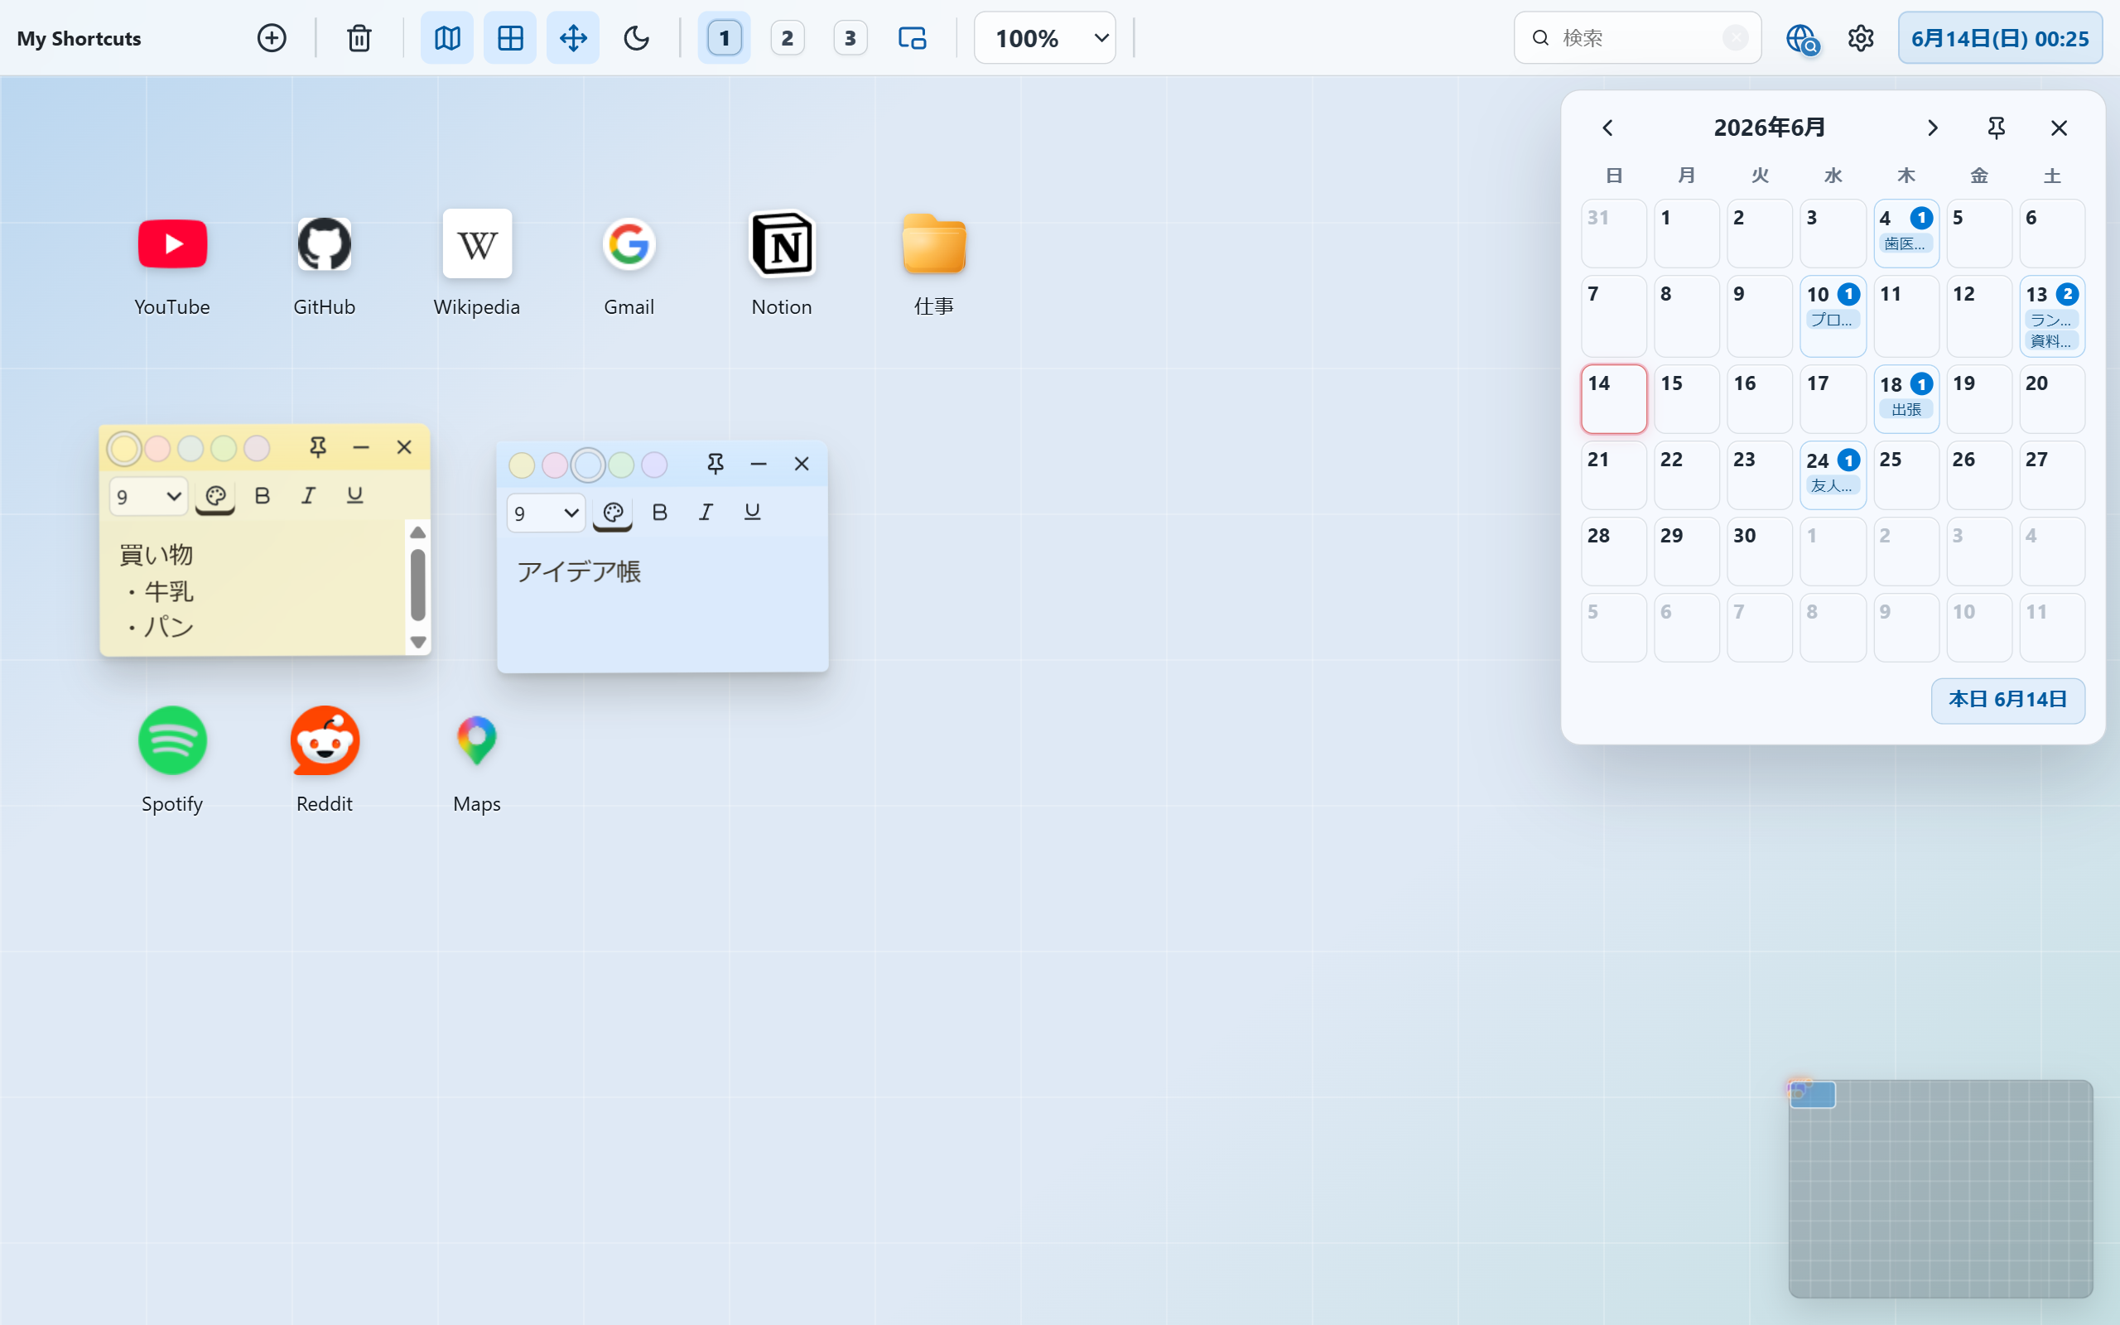Click 本日 6月14日 today button
The height and width of the screenshot is (1325, 2120).
click(2008, 701)
